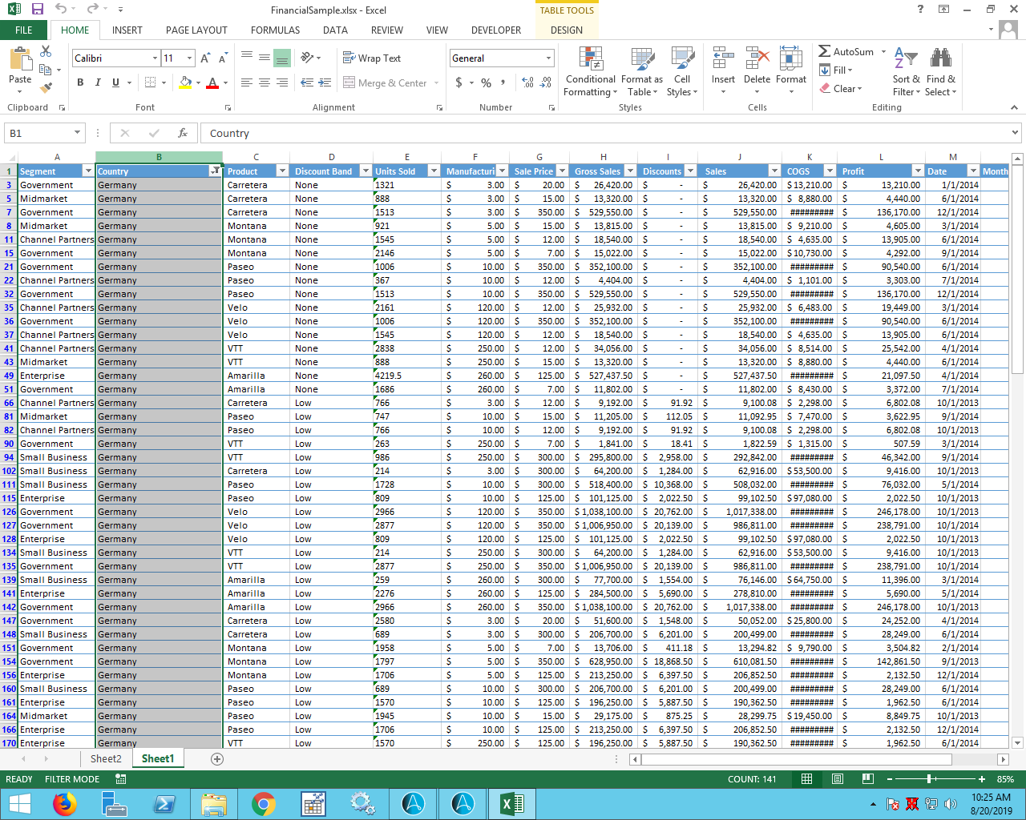1026x820 pixels.
Task: Click the Insert Function fx icon
Action: click(x=183, y=133)
